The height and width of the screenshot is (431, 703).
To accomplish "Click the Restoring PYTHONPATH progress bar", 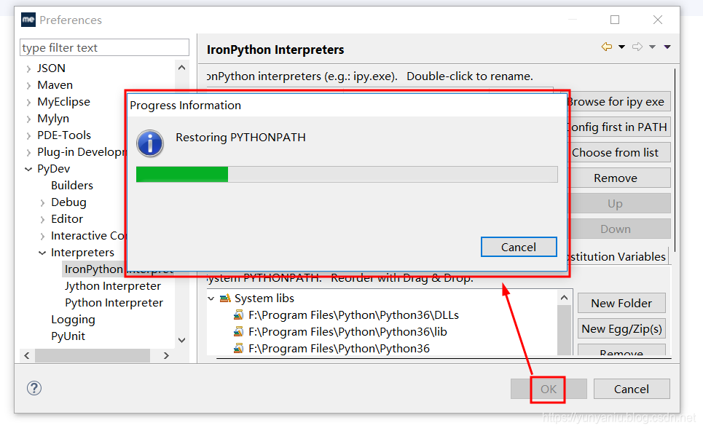I will pyautogui.click(x=347, y=174).
